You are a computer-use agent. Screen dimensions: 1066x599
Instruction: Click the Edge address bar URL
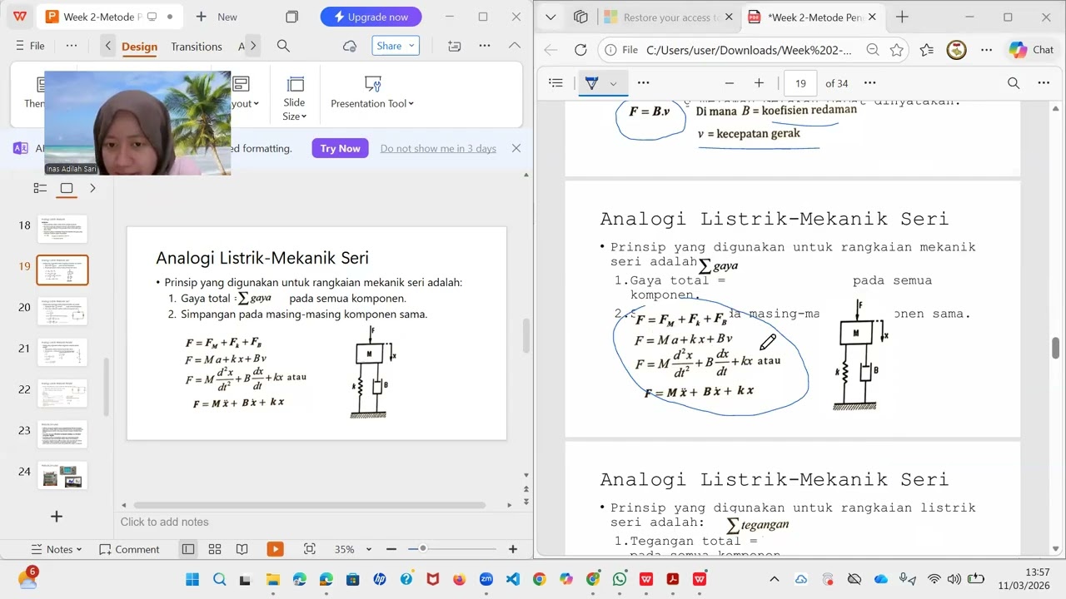tap(749, 50)
